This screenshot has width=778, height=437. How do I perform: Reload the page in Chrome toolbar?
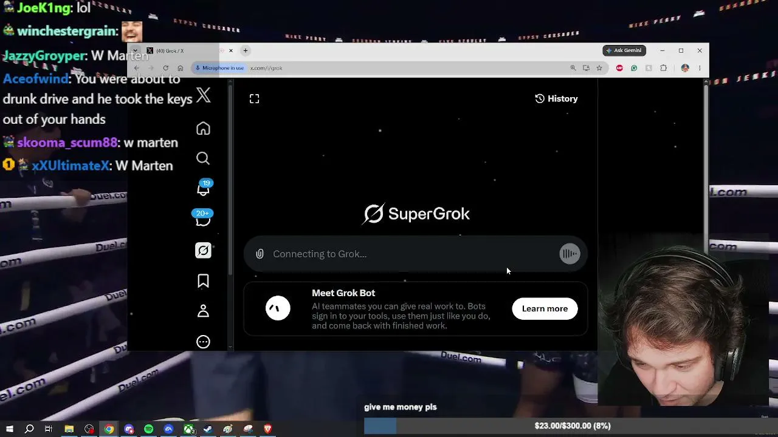tap(165, 68)
